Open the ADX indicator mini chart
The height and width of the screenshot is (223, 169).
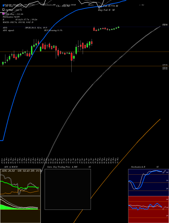[x=20, y=182]
